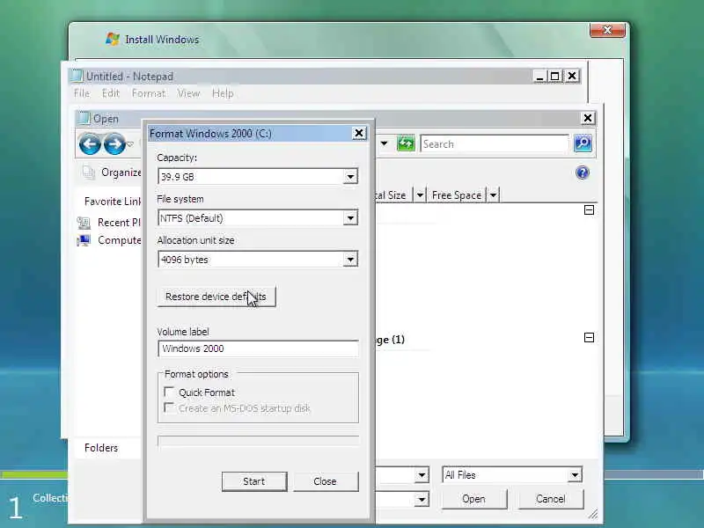Open the Allocation unit size dropdown
The width and height of the screenshot is (704, 528).
point(350,259)
